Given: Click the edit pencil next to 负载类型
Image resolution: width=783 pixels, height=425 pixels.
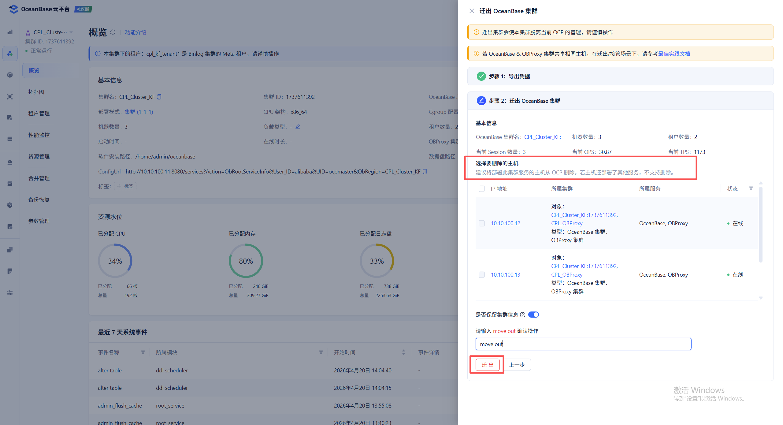Looking at the screenshot, I should point(298,127).
